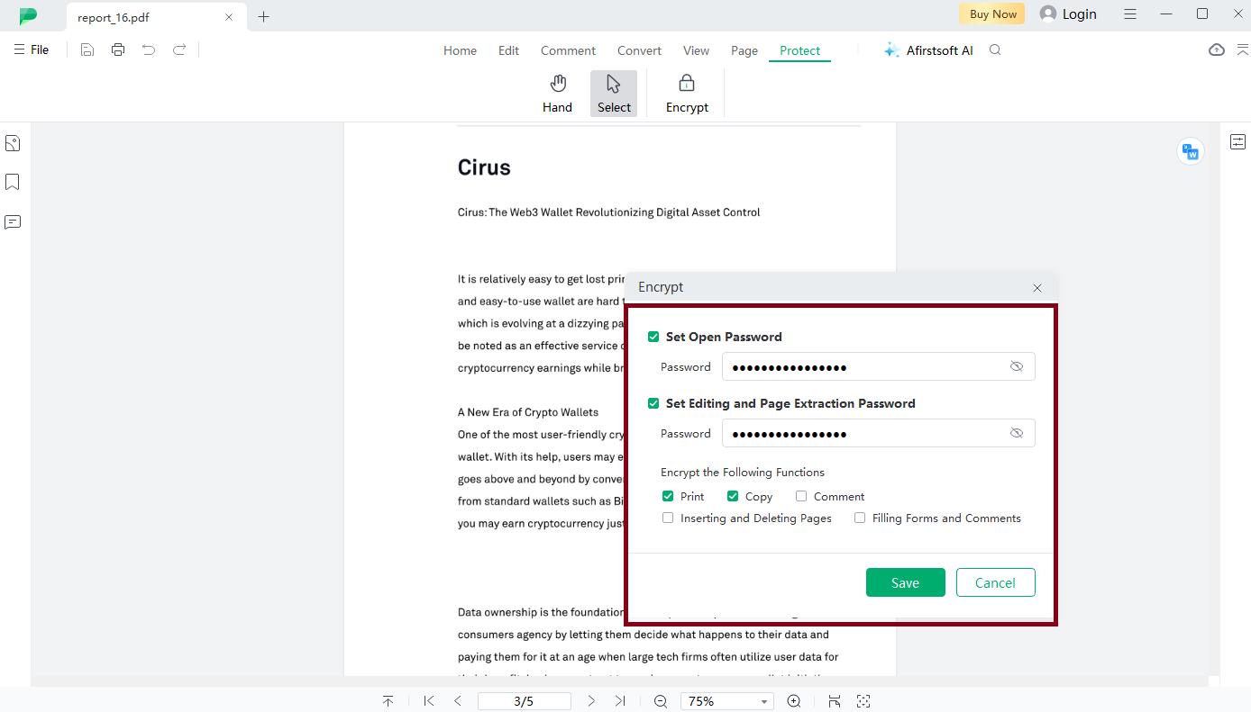This screenshot has height=712, width=1251.
Task: Jump to the last page
Action: (x=620, y=701)
